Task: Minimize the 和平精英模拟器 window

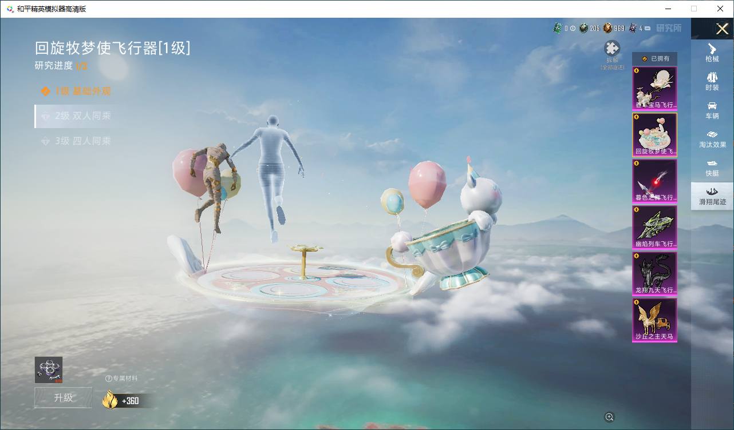Action: (x=668, y=9)
